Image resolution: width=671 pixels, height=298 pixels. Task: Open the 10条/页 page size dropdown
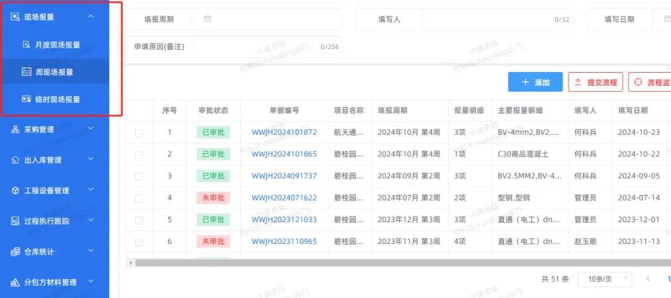[x=605, y=279]
